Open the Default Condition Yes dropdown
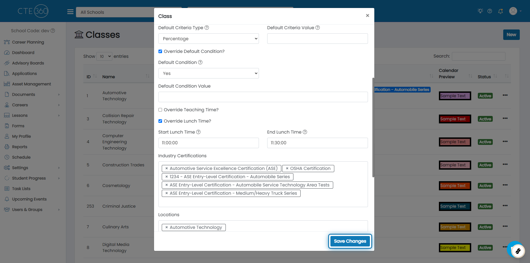Viewport: 530px width, 263px height. coord(208,74)
